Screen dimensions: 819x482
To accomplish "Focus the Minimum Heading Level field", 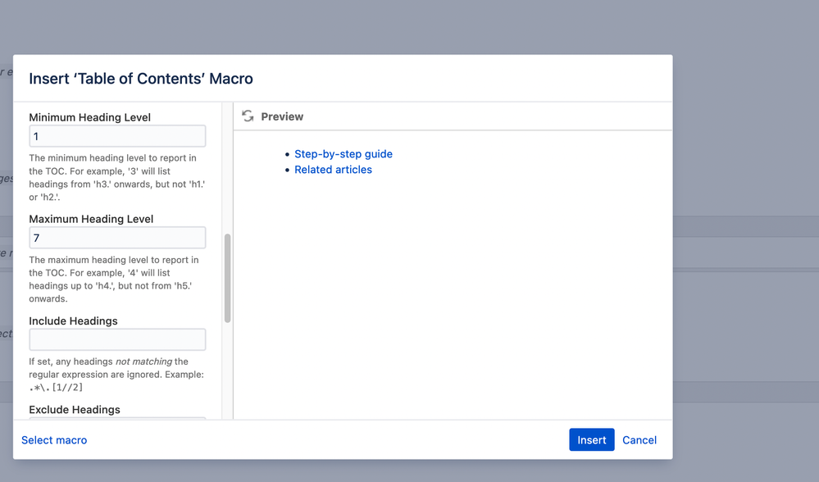I will click(117, 136).
